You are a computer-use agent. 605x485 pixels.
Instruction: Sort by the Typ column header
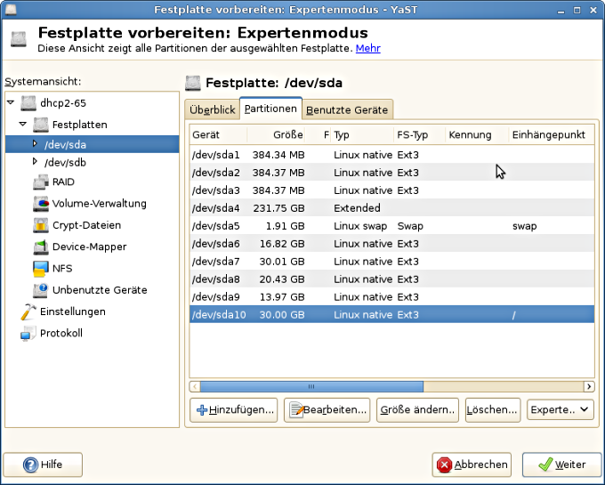pos(362,134)
